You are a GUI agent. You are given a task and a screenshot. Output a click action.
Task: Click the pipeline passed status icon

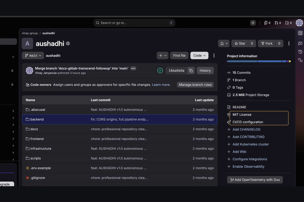(x=160, y=71)
